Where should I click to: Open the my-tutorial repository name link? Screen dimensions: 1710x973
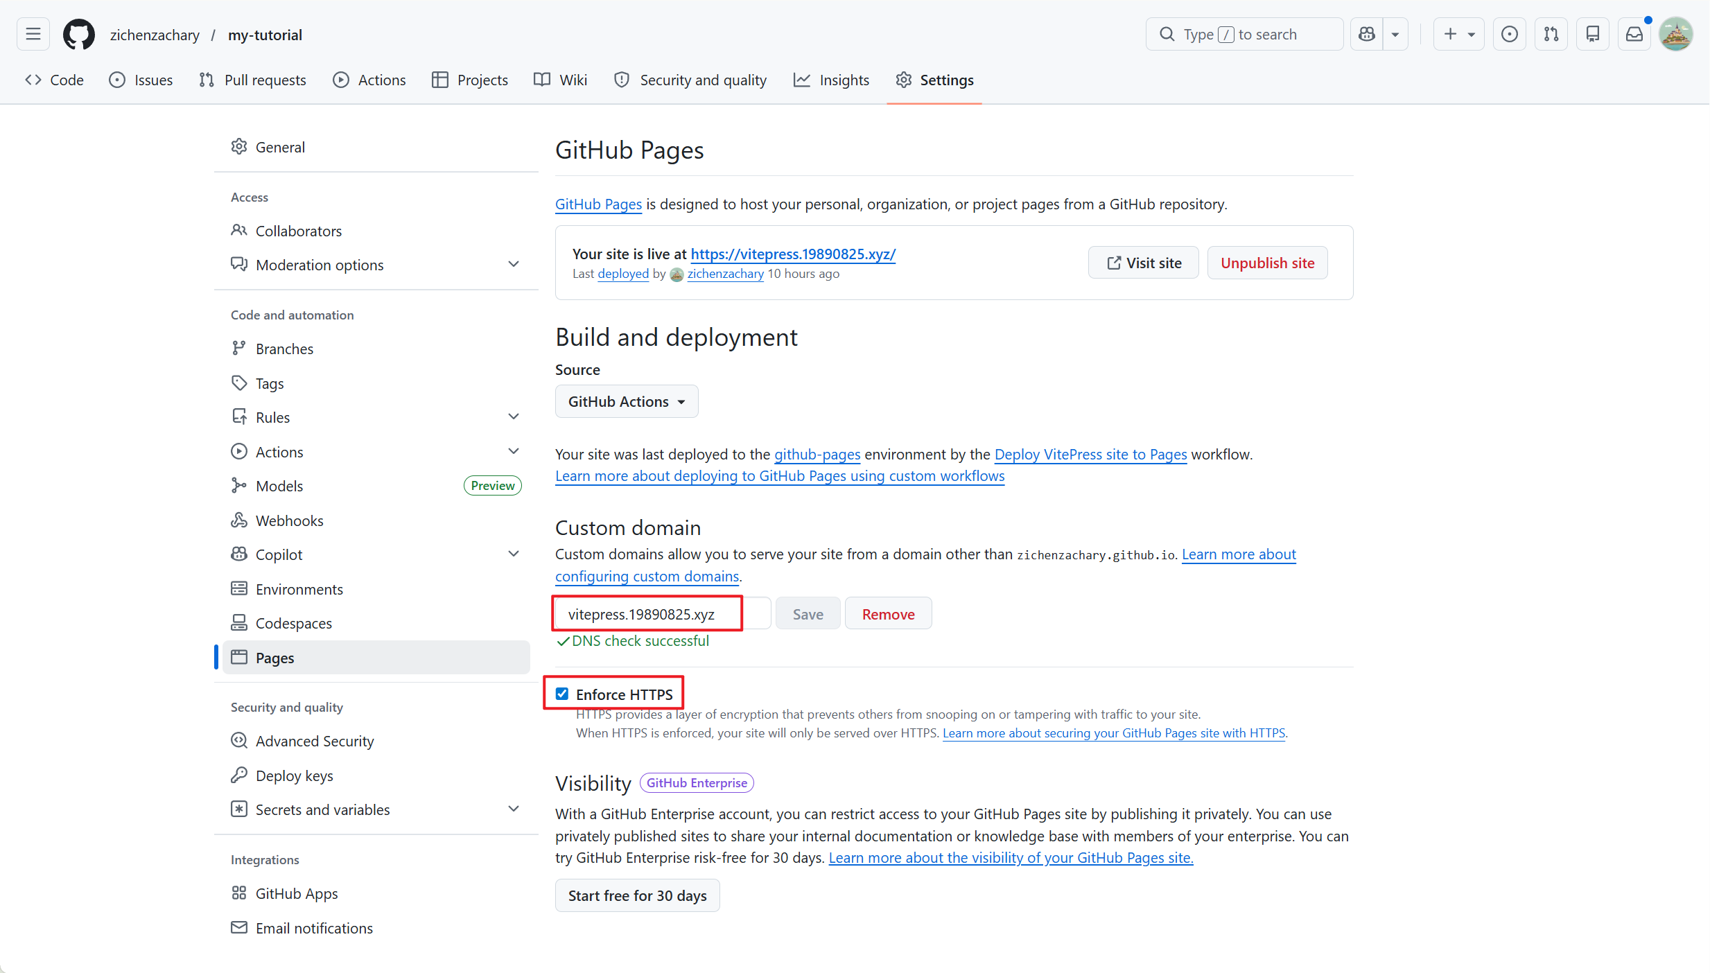point(265,35)
